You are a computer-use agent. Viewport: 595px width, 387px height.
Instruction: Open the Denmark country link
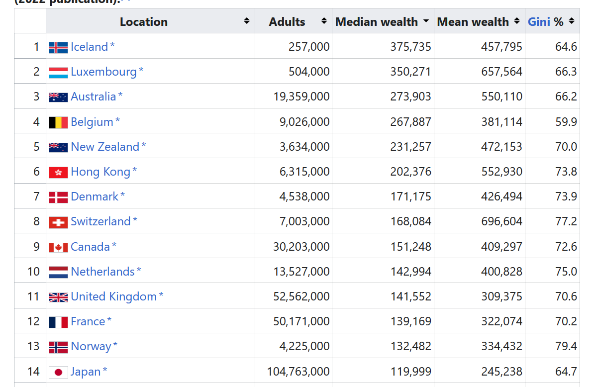point(95,196)
